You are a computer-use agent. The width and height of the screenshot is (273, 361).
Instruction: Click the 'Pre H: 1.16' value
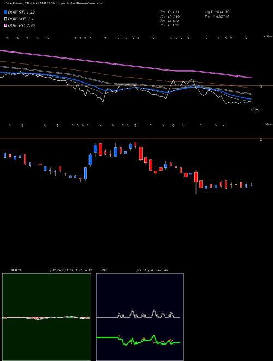click(170, 16)
